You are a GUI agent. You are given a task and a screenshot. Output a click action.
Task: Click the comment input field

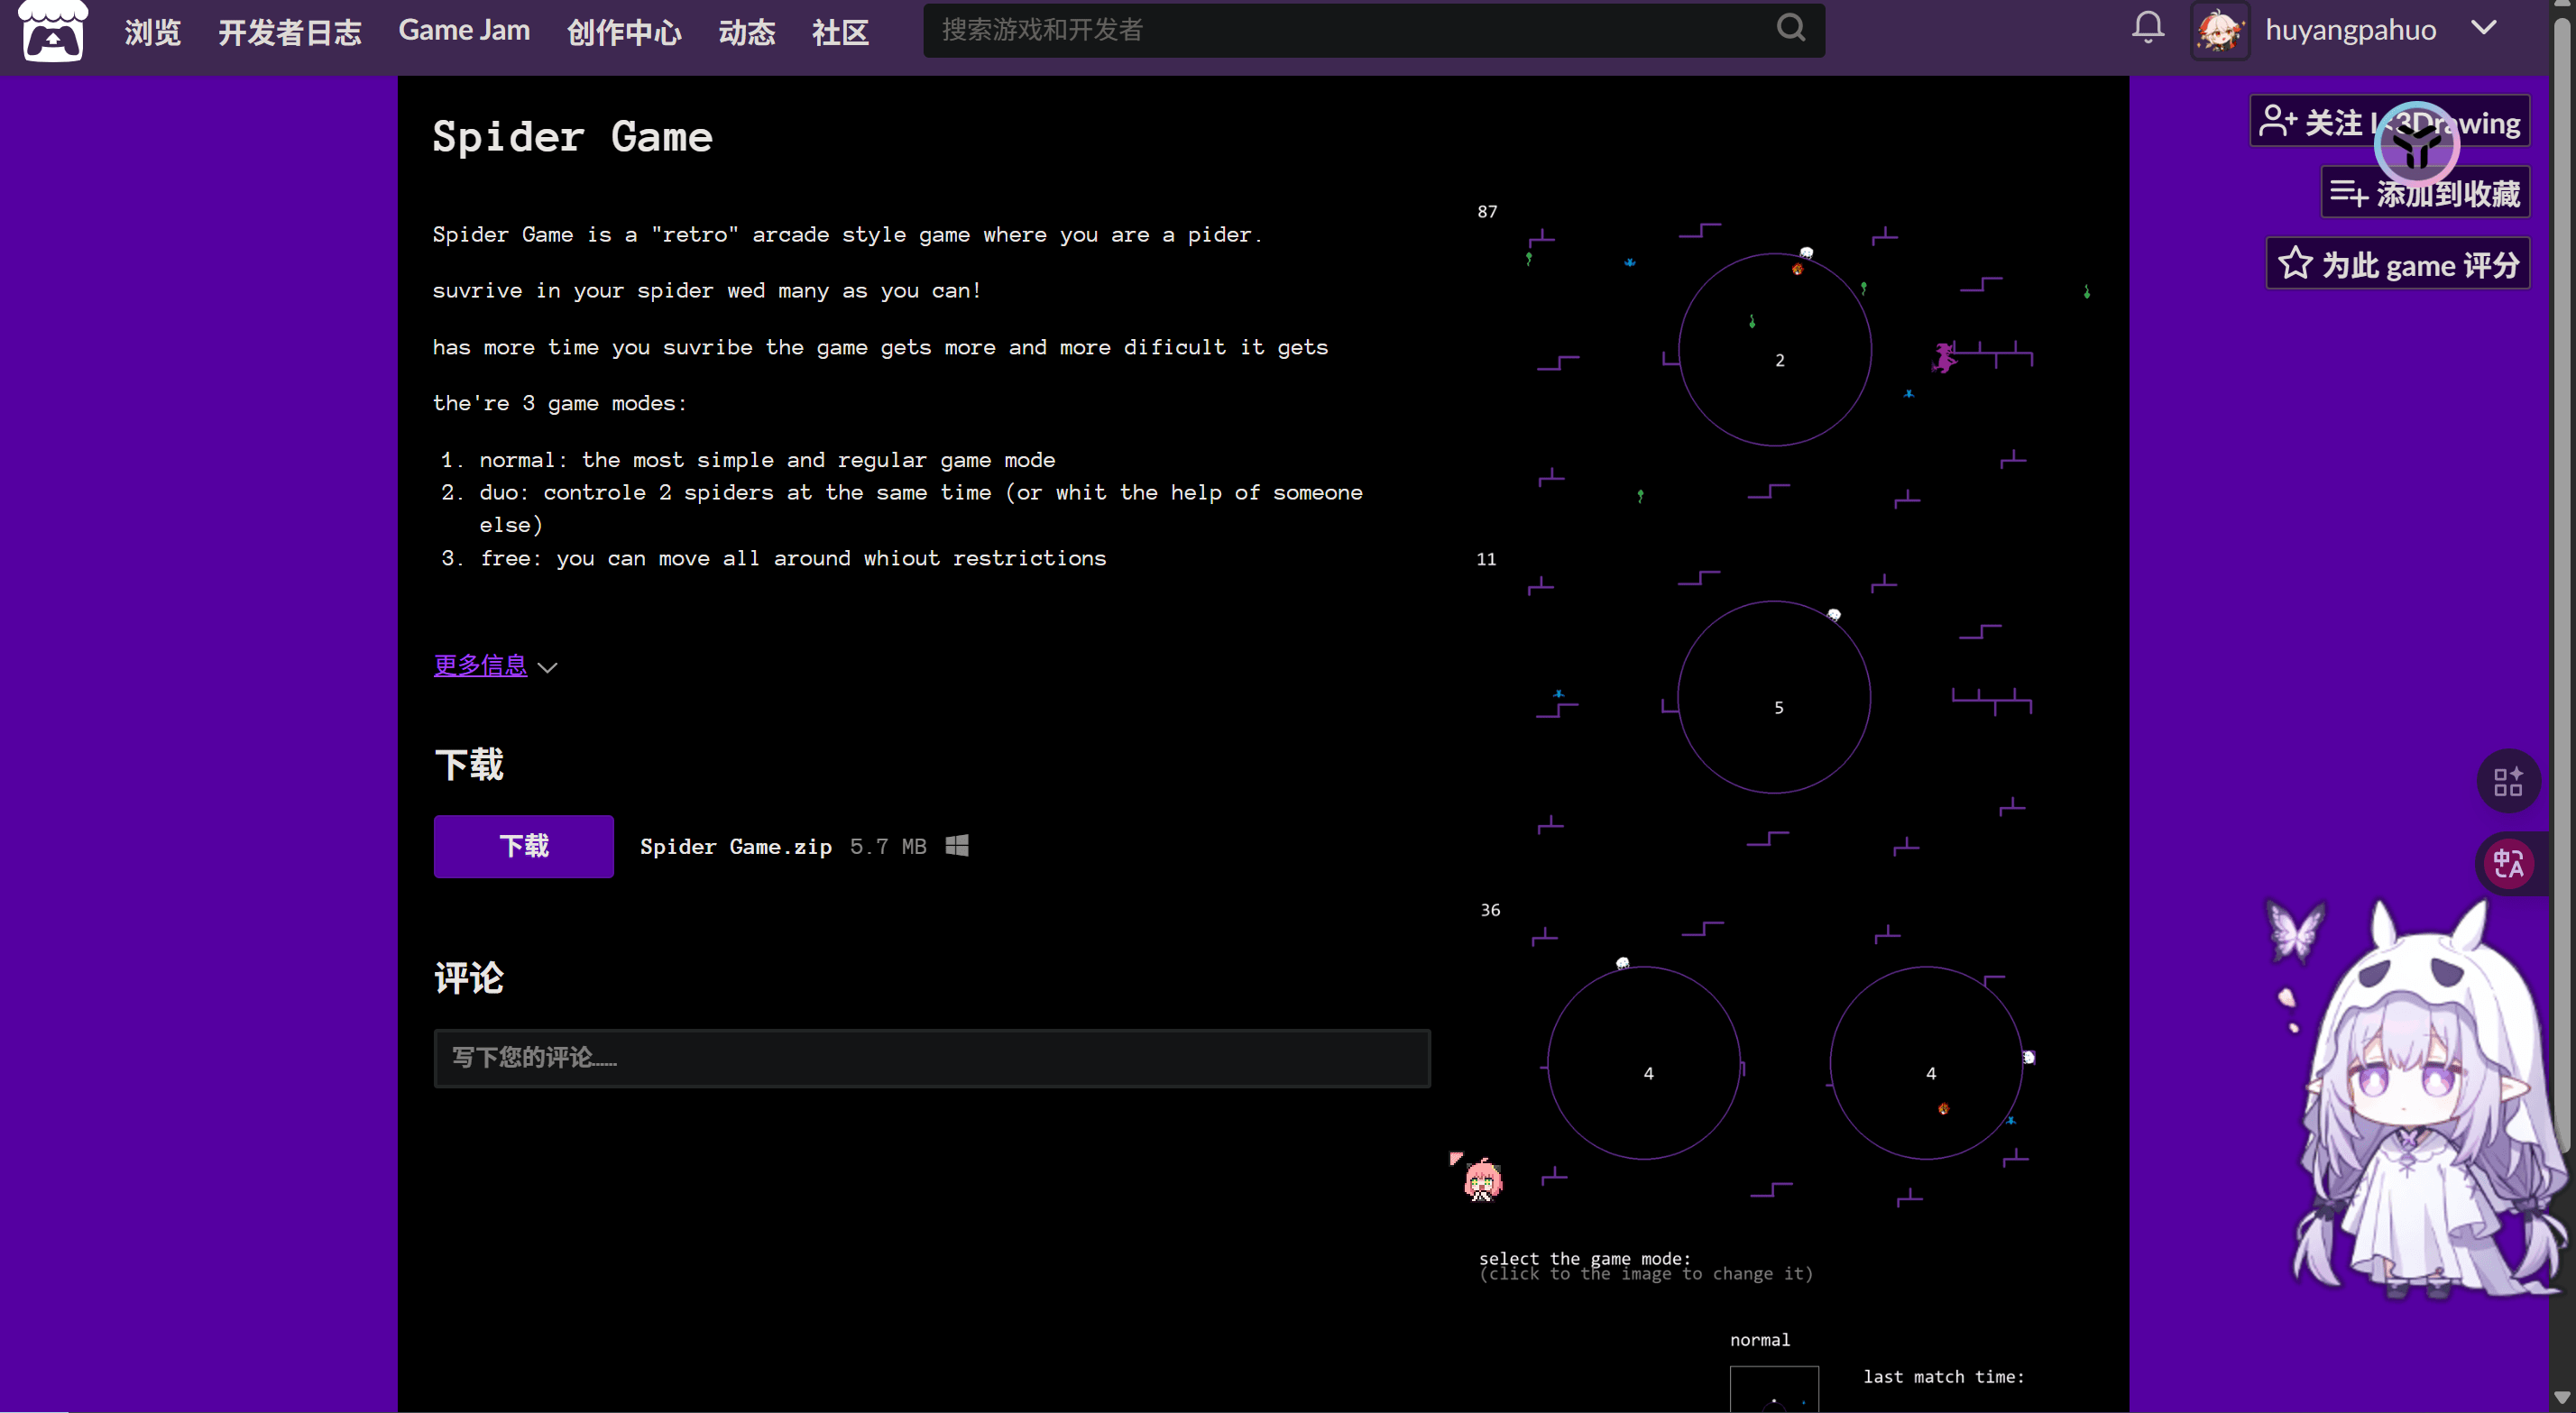[x=931, y=1058]
